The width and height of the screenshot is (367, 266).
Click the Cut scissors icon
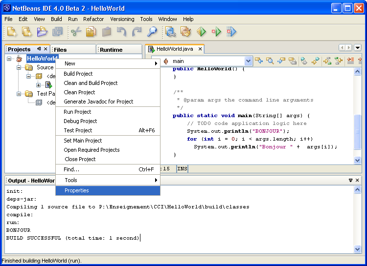(76, 32)
